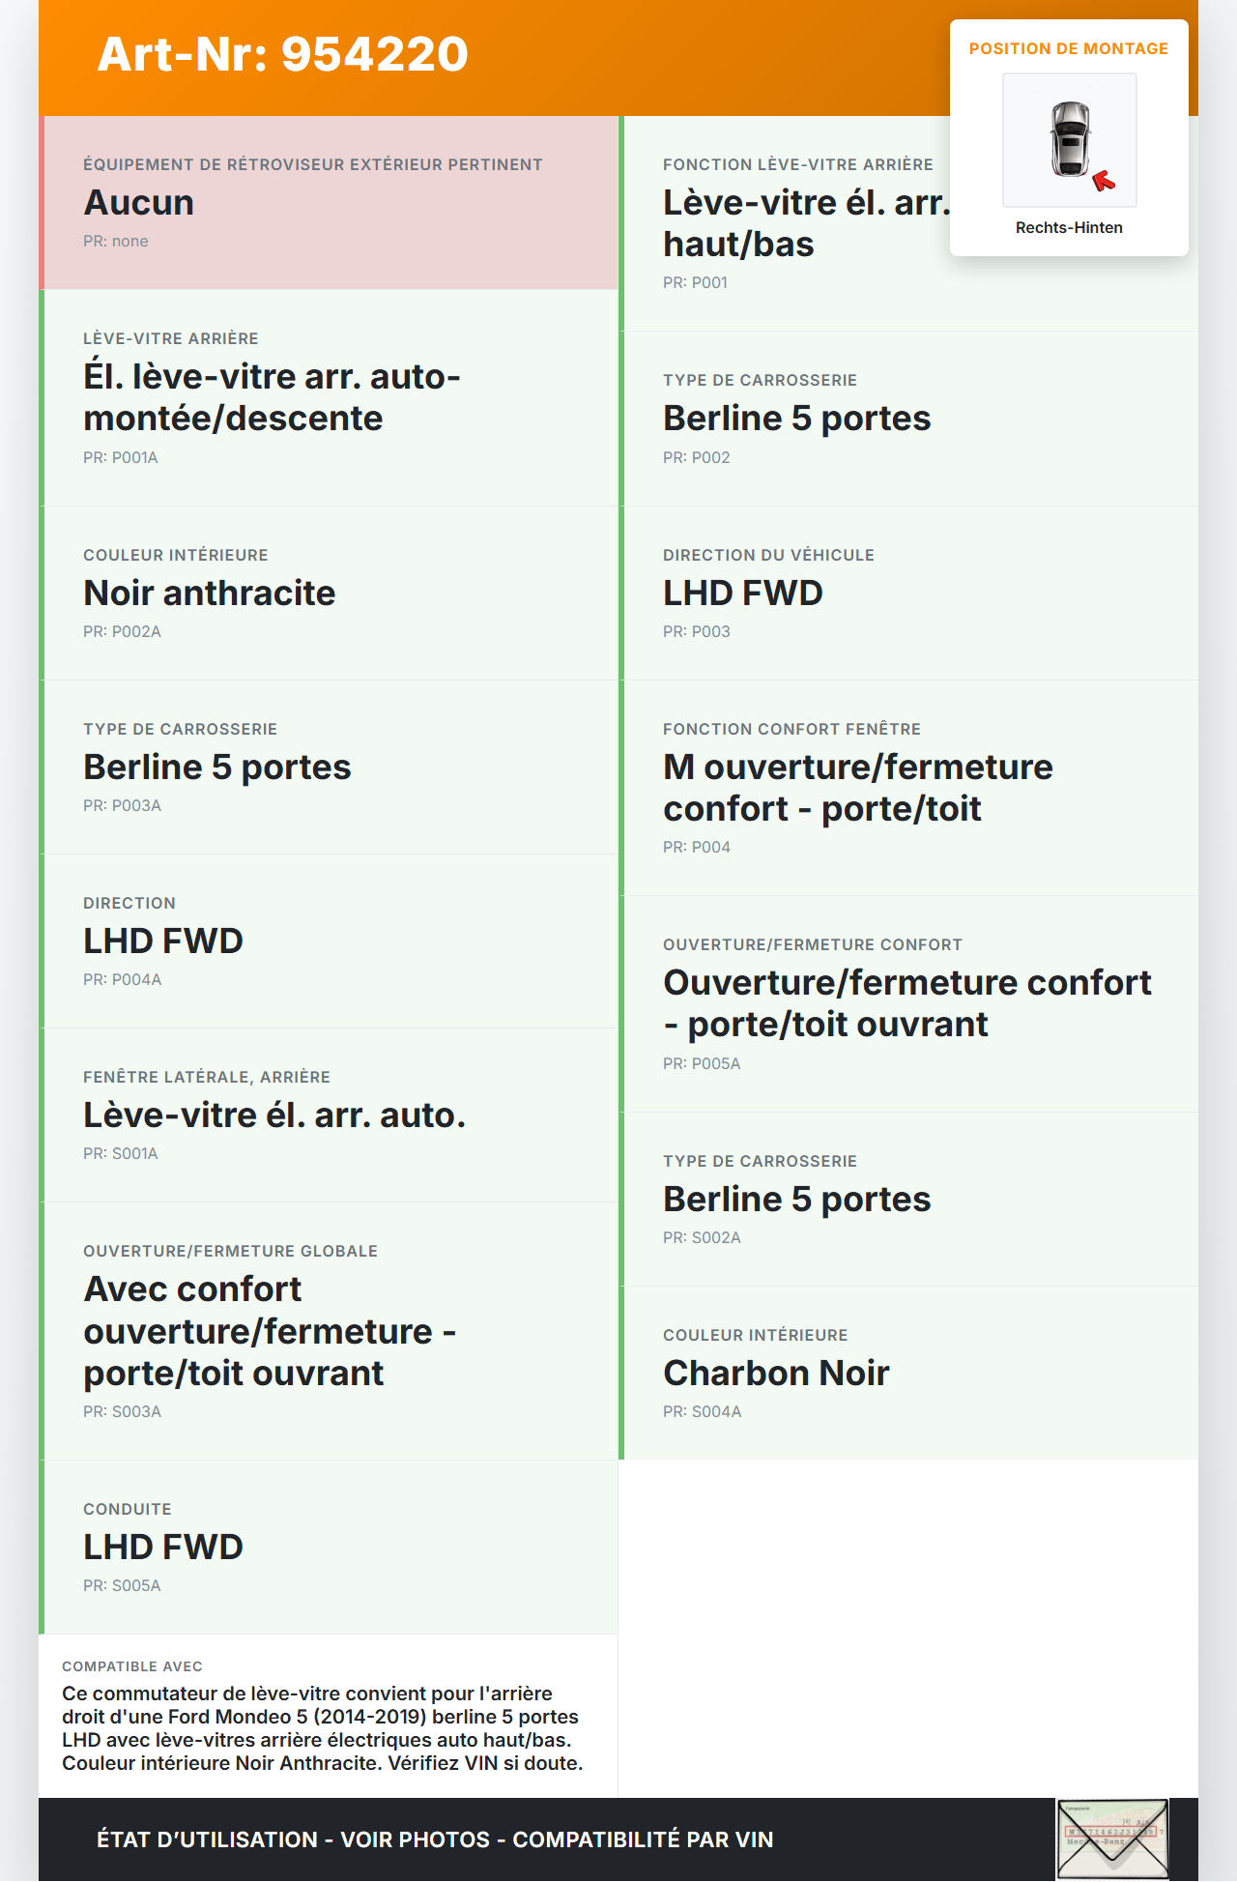Click the Rechts-Hinten position label
1237x1882 pixels.
(x=1069, y=228)
